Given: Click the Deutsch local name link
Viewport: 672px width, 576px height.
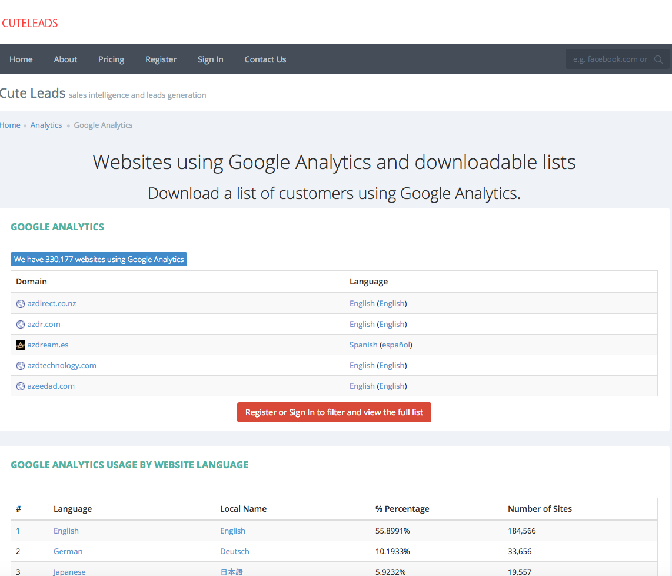Looking at the screenshot, I should coord(234,552).
